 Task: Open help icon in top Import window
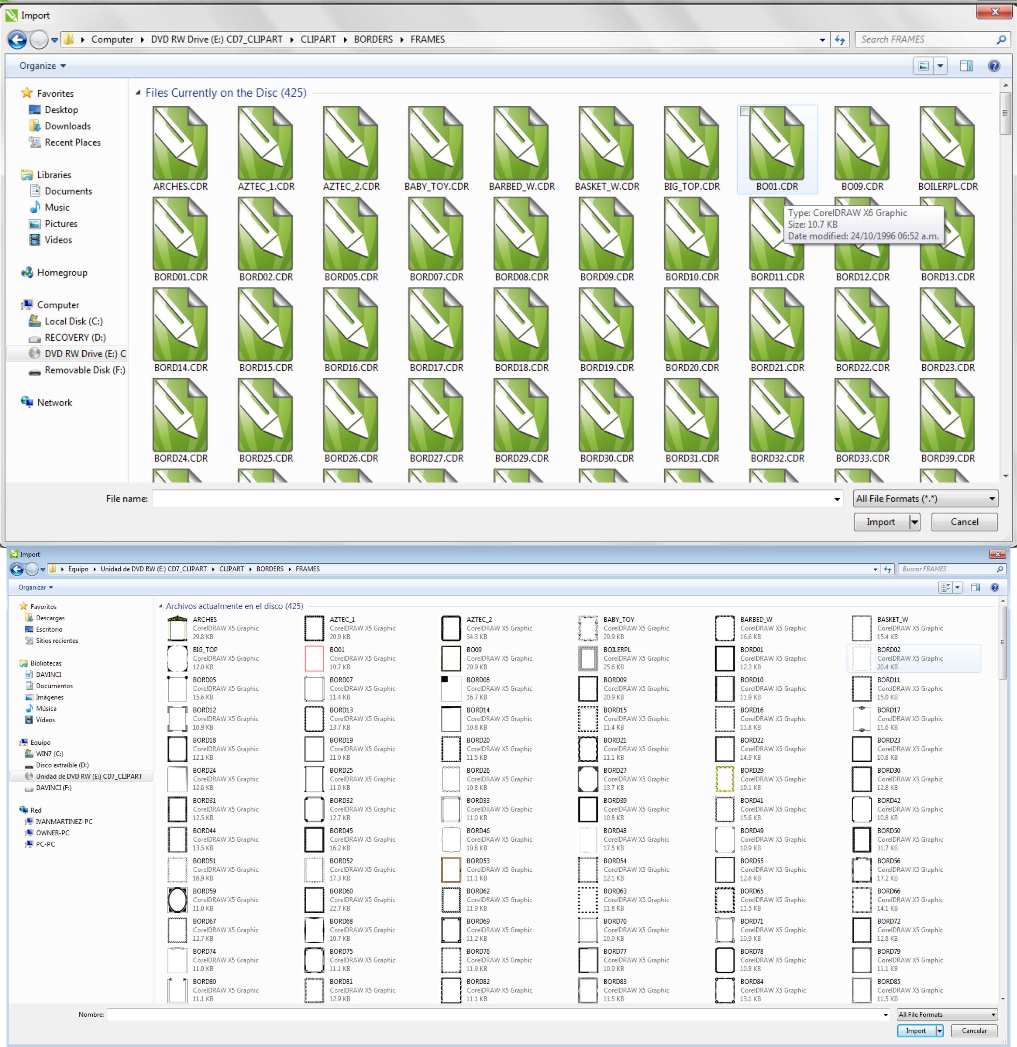click(x=994, y=66)
